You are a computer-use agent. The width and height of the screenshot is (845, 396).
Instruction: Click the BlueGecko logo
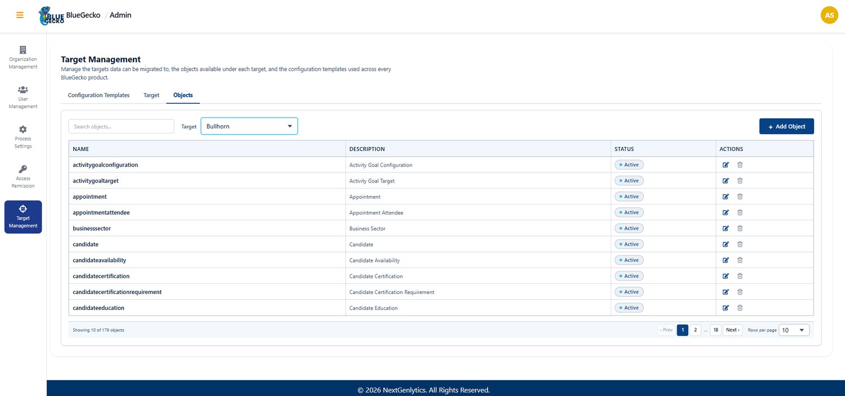click(51, 16)
